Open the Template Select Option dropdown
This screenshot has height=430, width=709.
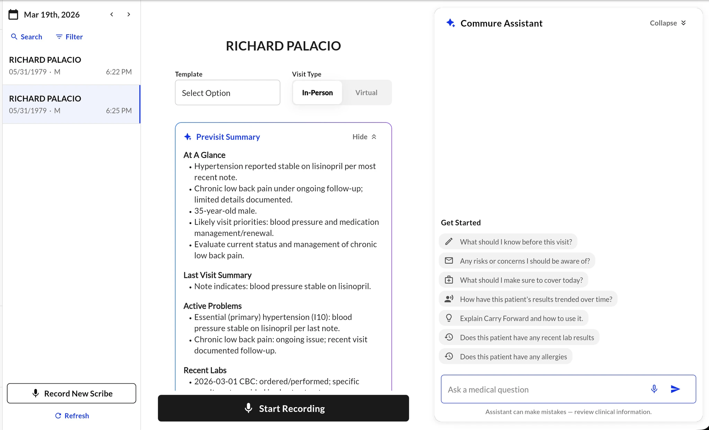click(x=227, y=93)
